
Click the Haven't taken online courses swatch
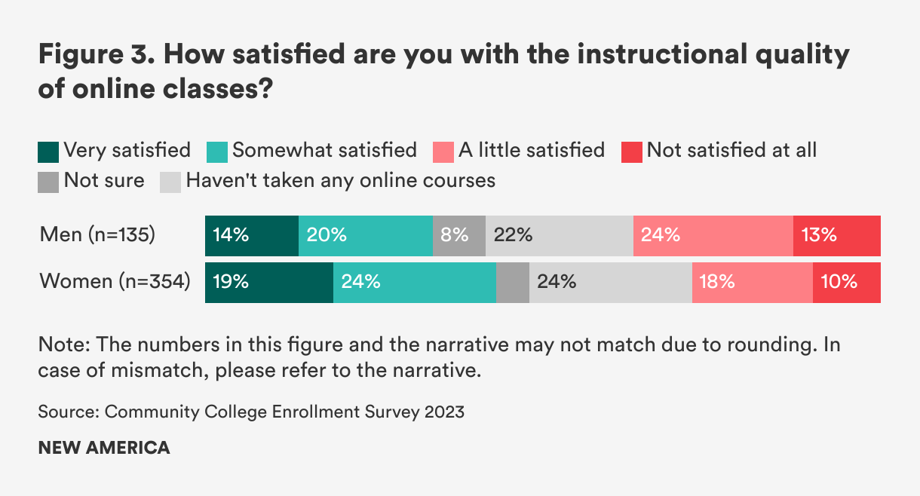[170, 182]
